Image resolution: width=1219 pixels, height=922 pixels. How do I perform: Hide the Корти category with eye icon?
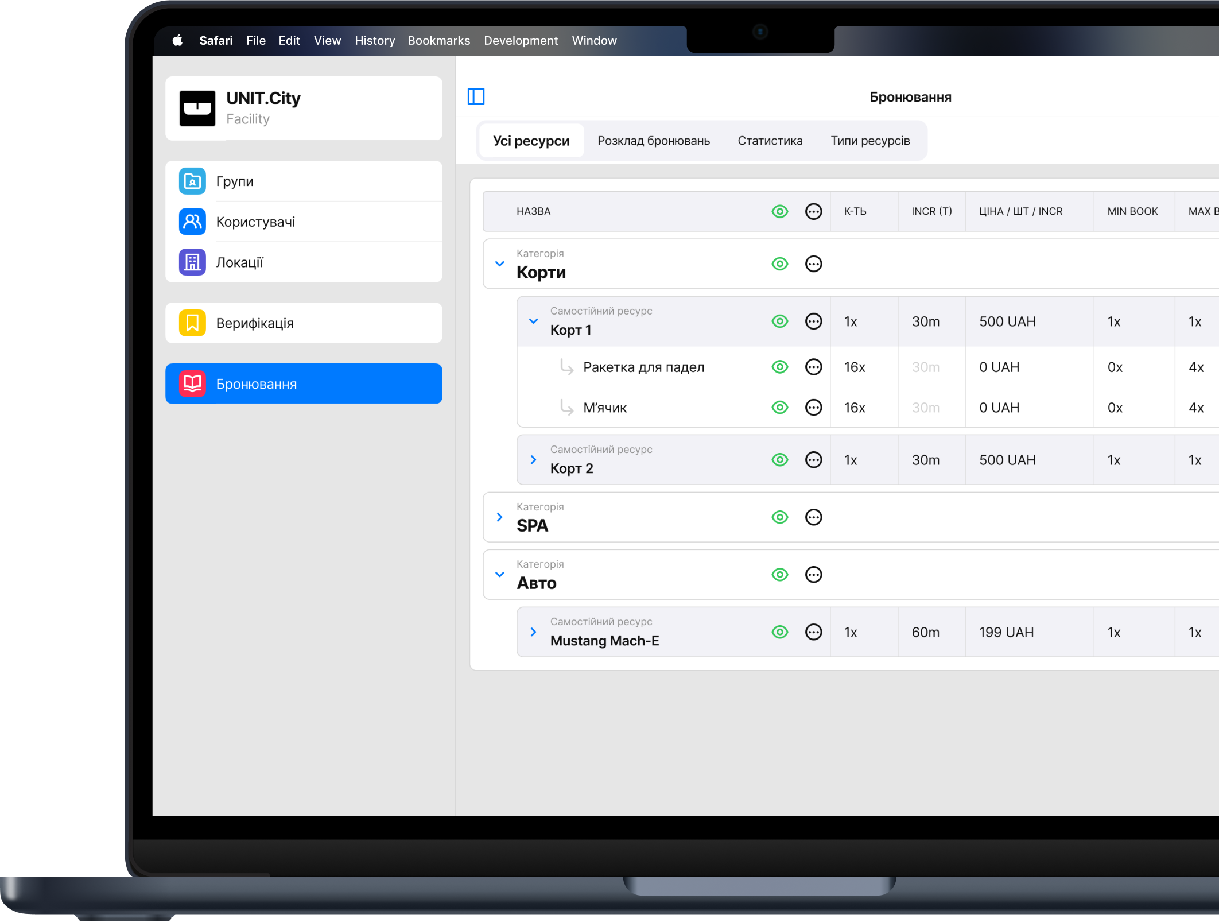(779, 264)
